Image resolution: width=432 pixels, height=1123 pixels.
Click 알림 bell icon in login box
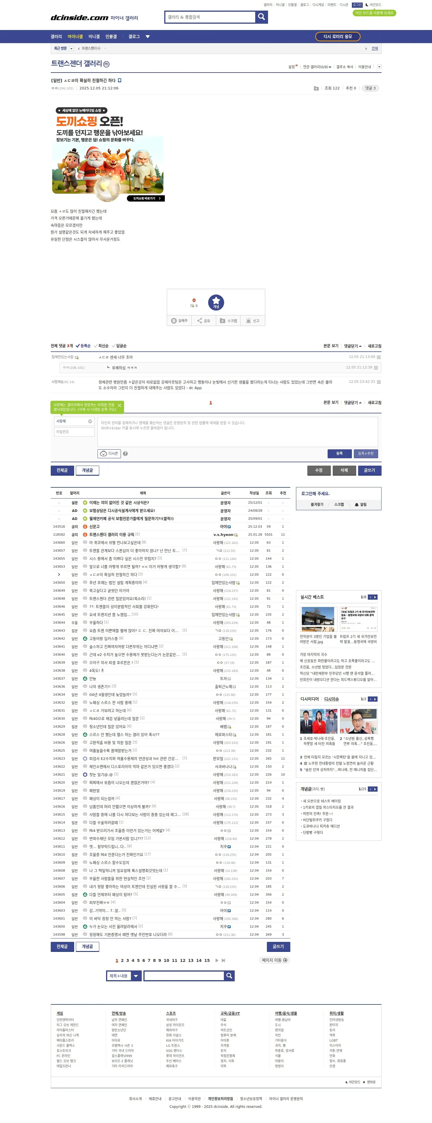(x=357, y=505)
